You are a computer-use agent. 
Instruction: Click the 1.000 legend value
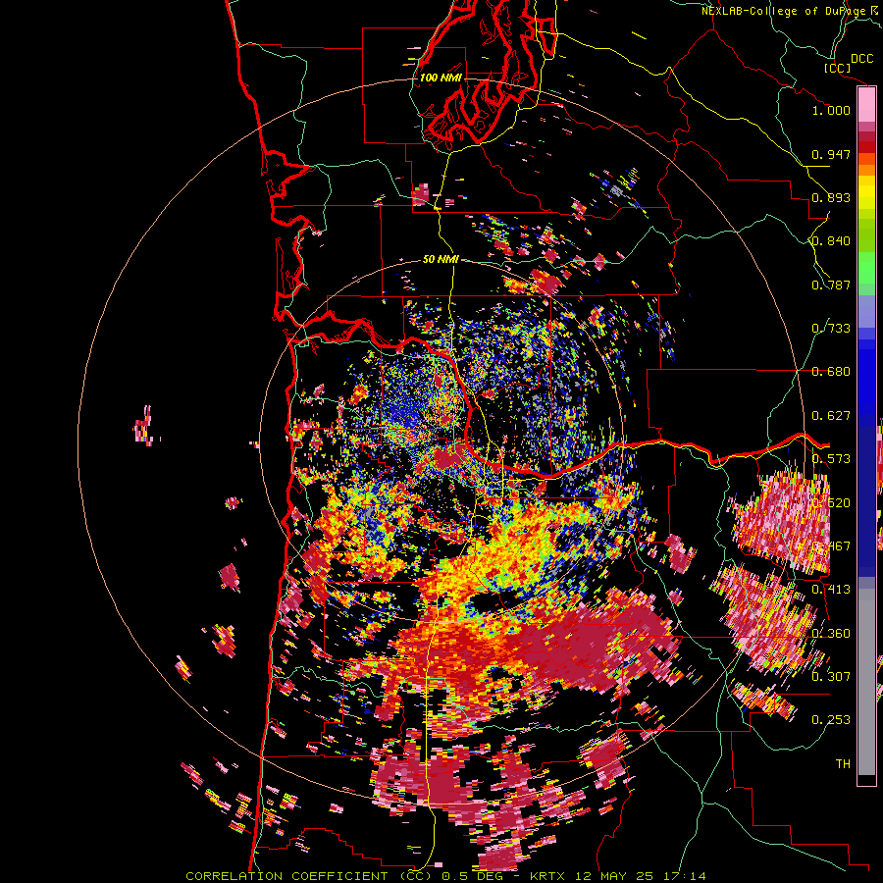[831, 110]
